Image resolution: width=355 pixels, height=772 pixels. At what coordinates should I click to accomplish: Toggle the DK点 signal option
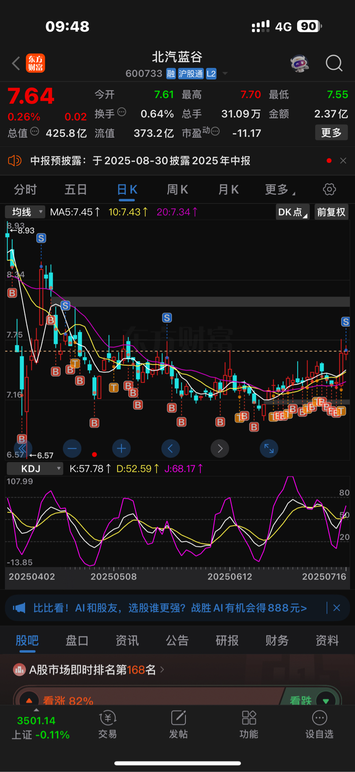coord(293,212)
